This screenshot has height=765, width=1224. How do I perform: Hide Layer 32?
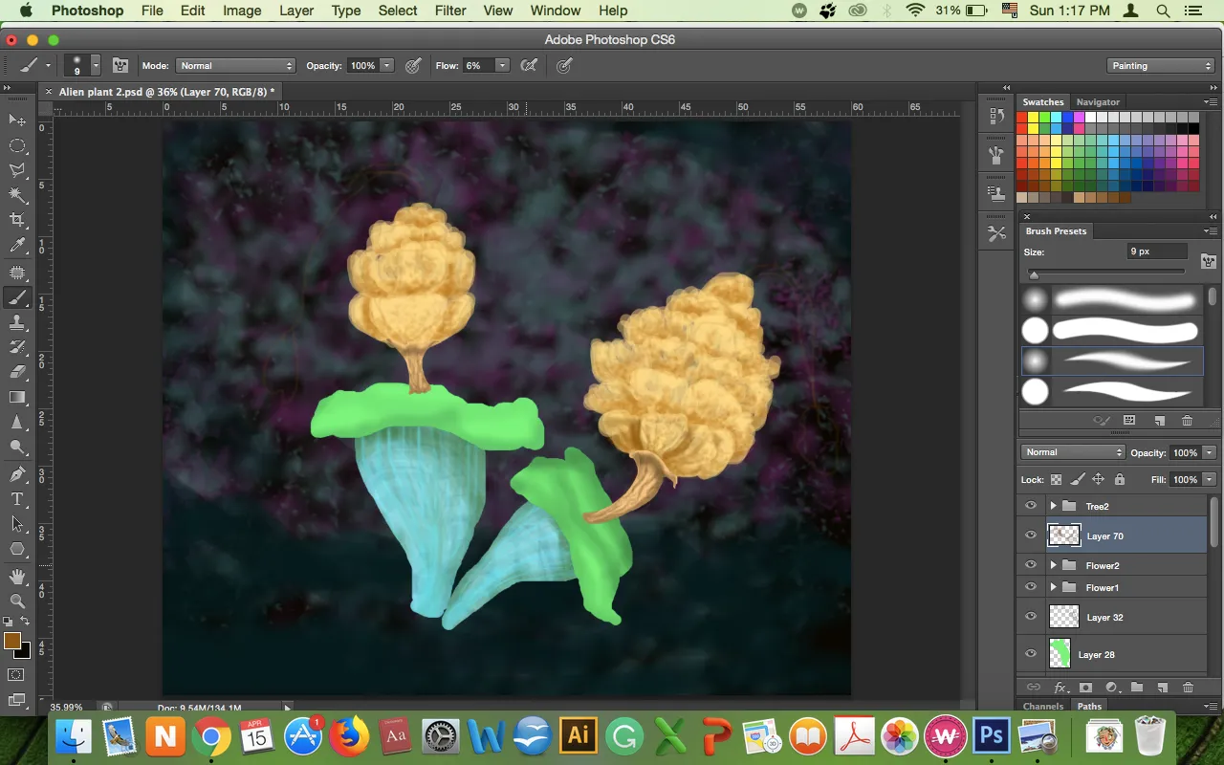tap(1031, 617)
